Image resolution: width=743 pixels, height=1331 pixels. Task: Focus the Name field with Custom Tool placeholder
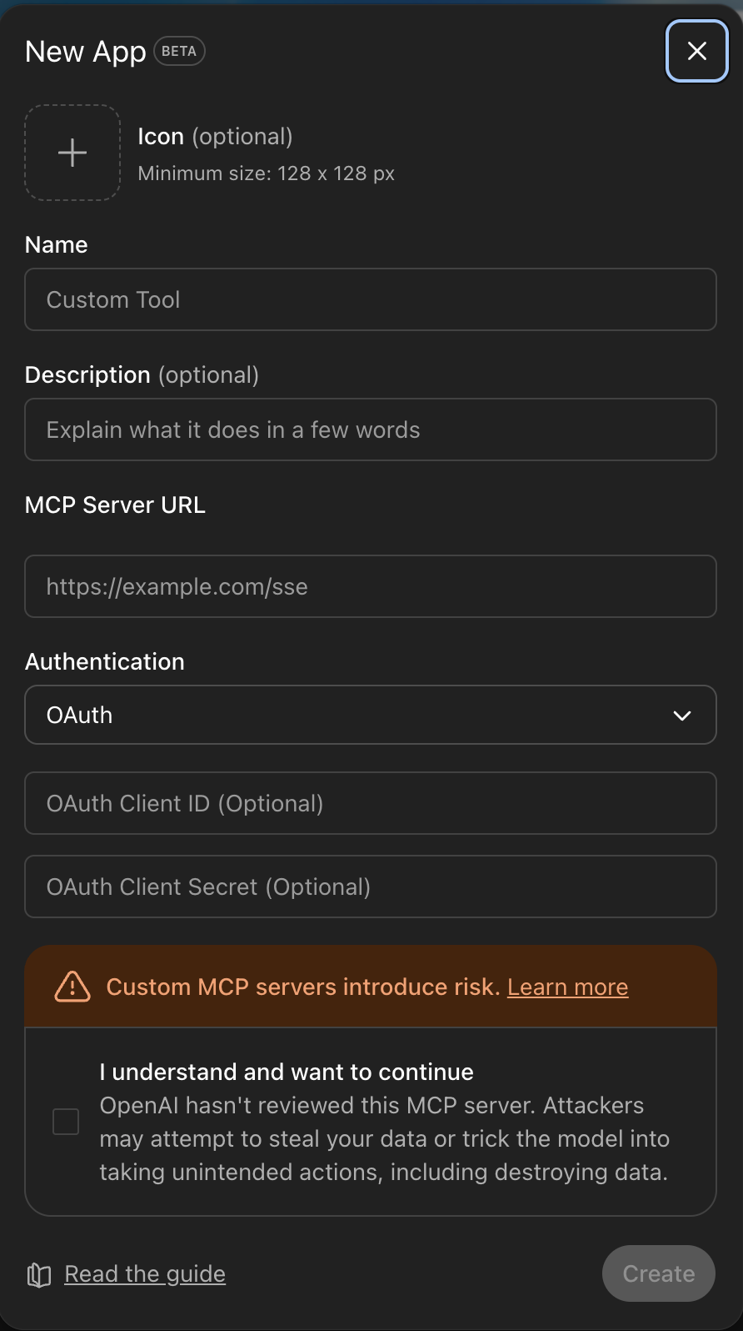370,299
